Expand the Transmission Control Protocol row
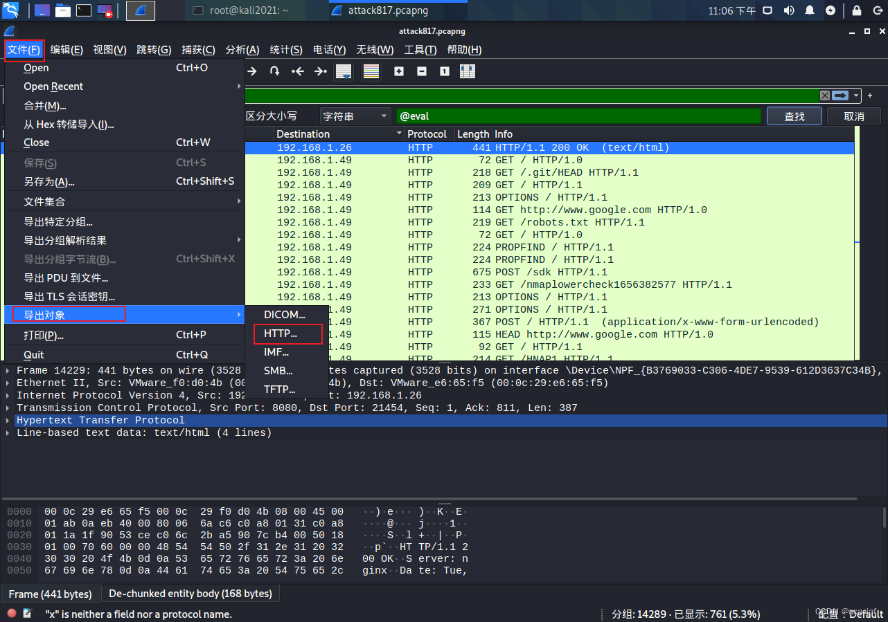This screenshot has height=622, width=888. click(8, 408)
